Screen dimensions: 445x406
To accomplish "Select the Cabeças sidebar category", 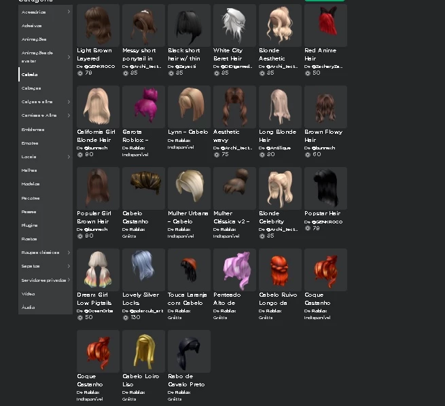I will [31, 88].
